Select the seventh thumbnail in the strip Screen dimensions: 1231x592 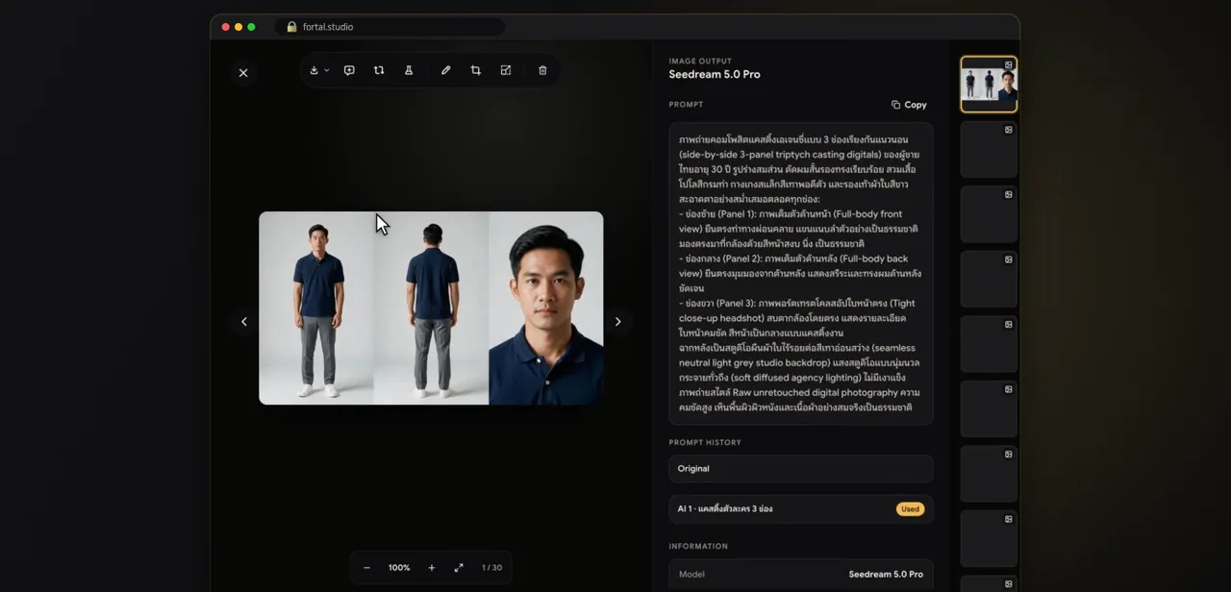coord(989,474)
